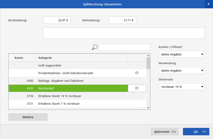Screen dimensions: 213x139
Task: Open the Steuersatz dropdown showing Vorsteuer 19 %
Action: click(181, 87)
